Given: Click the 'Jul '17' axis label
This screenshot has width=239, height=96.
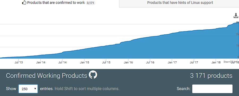Looking at the screenshot, I should point(194,62).
